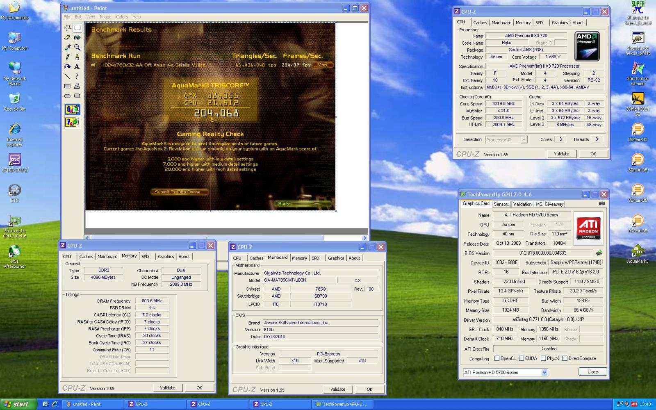Click the DRAM Frequency 803.6 MHz value
Viewport: 656px width, 410px height.
click(x=152, y=301)
